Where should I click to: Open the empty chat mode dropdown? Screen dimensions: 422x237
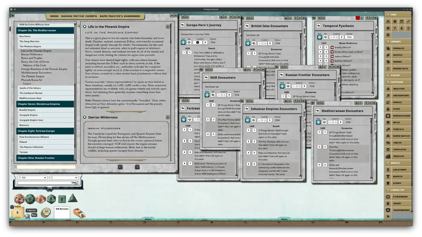point(63,178)
